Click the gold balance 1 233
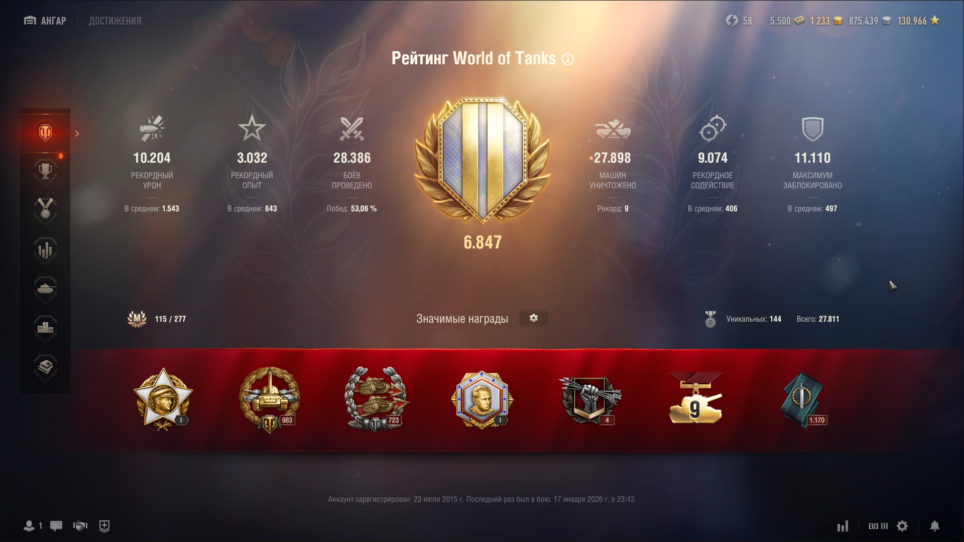 [825, 21]
